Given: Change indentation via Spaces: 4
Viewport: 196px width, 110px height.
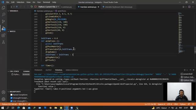Looking at the screenshot, I should click(x=161, y=104).
